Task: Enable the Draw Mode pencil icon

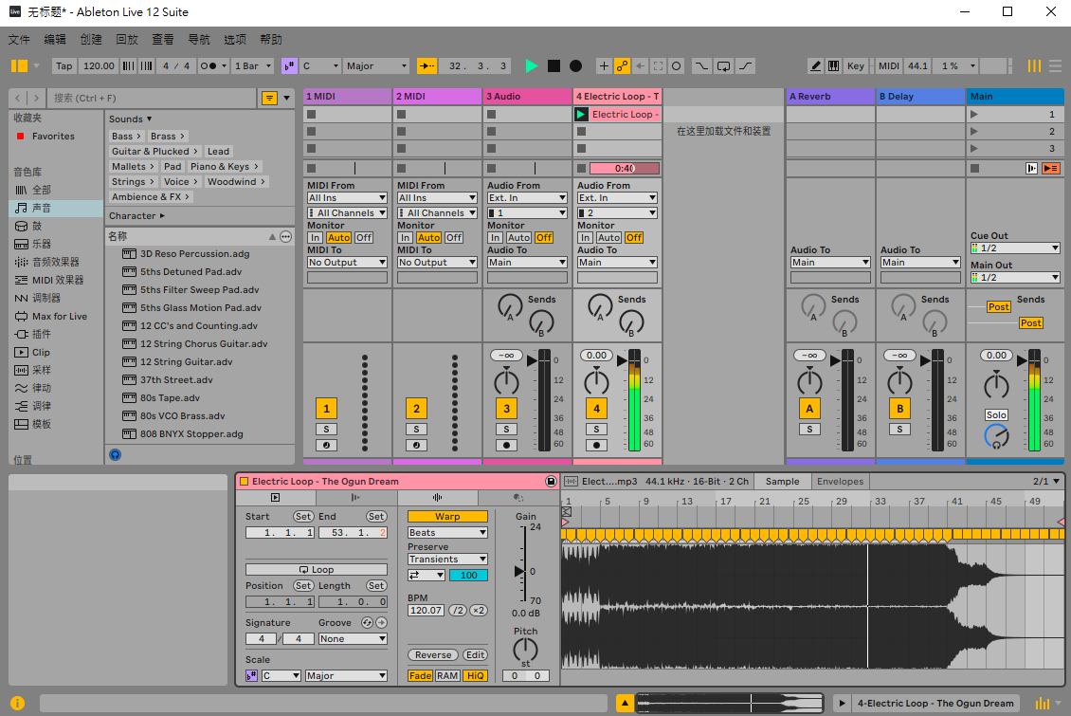Action: [815, 65]
